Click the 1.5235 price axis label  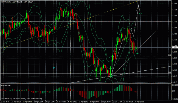175,58
